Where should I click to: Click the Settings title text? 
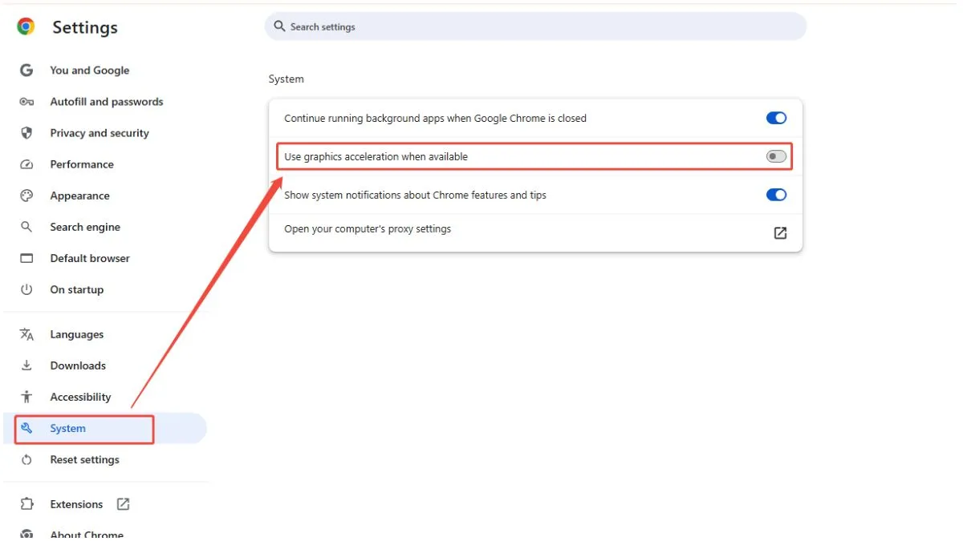85,27
